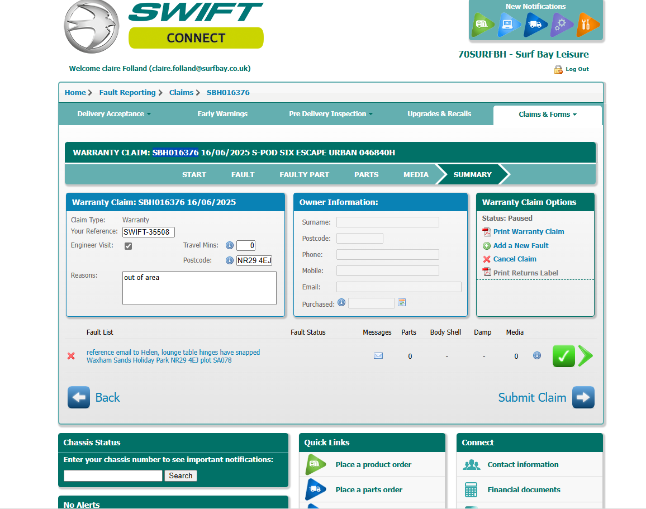646x509 pixels.
Task: Click the green caravan notification icon
Action: 483,25
